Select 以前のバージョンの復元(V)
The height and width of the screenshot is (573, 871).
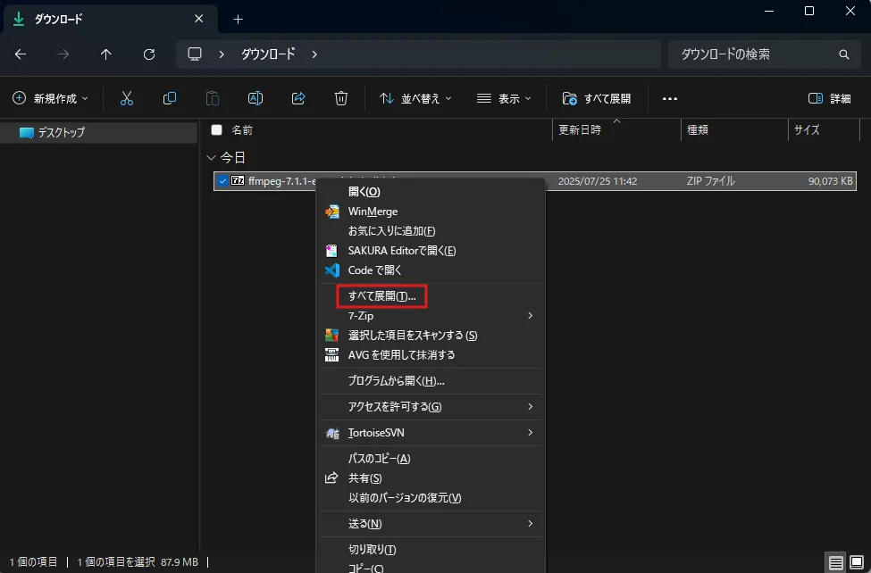click(431, 497)
